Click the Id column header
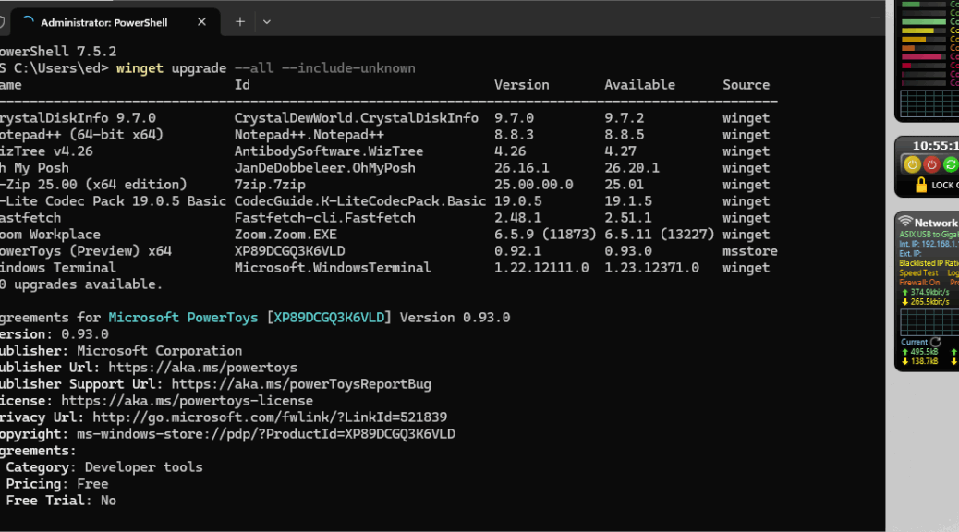This screenshot has height=532, width=959. point(242,85)
